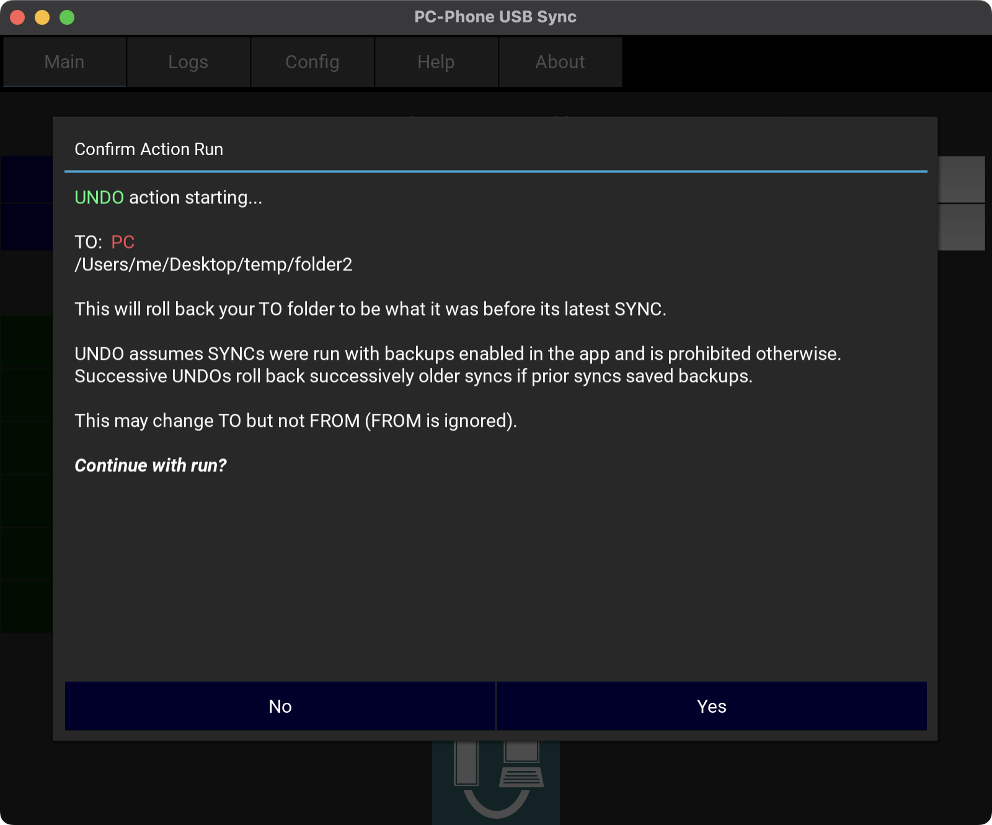
Task: Click the /Users/me/Desktop/temp/folder2 path text
Action: 213,265
